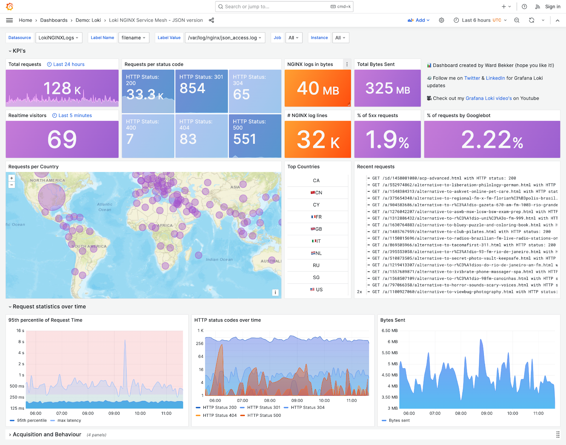Click the Grafana logo icon

(x=10, y=6)
